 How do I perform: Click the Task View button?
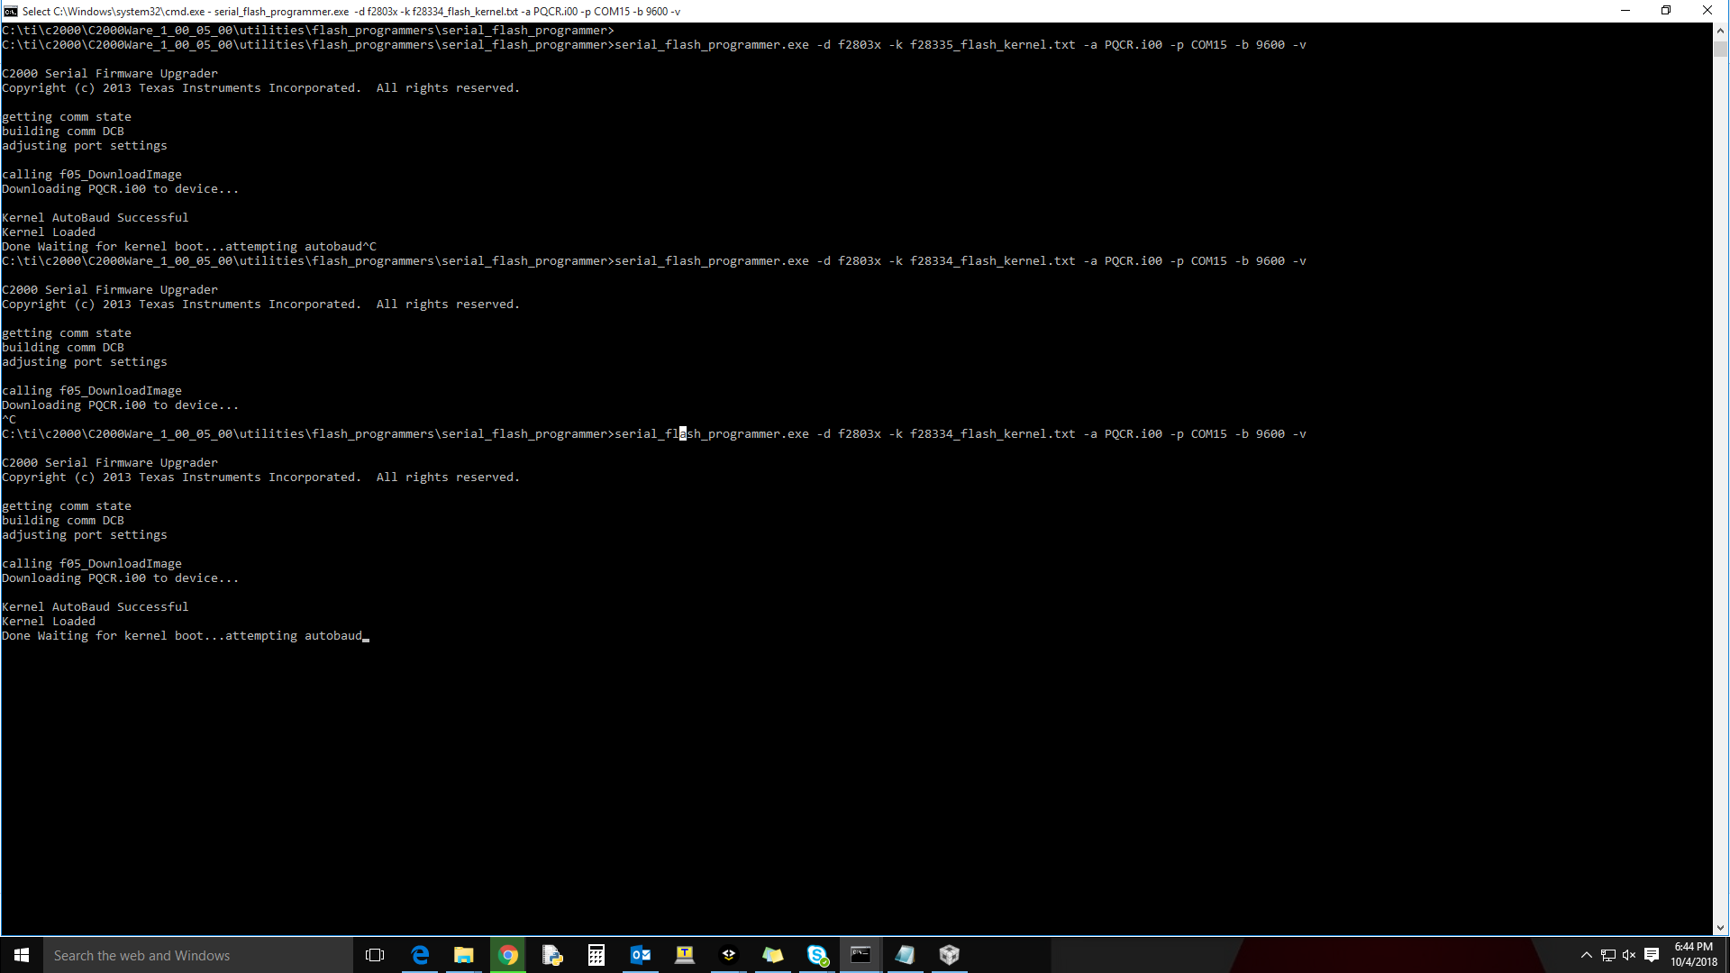coord(375,955)
